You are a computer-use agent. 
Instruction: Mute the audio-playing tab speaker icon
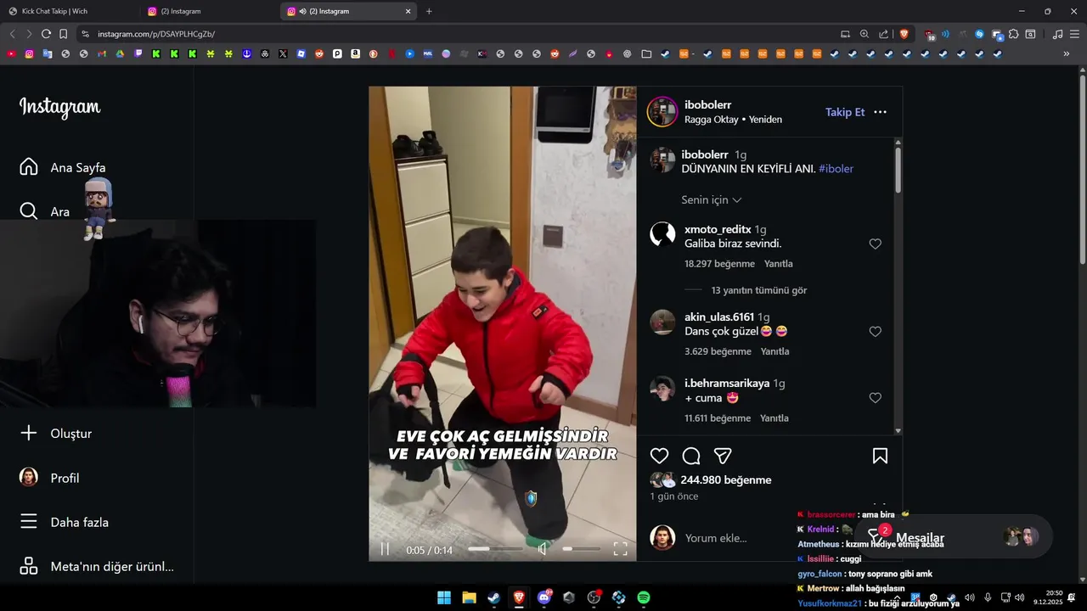pos(303,11)
